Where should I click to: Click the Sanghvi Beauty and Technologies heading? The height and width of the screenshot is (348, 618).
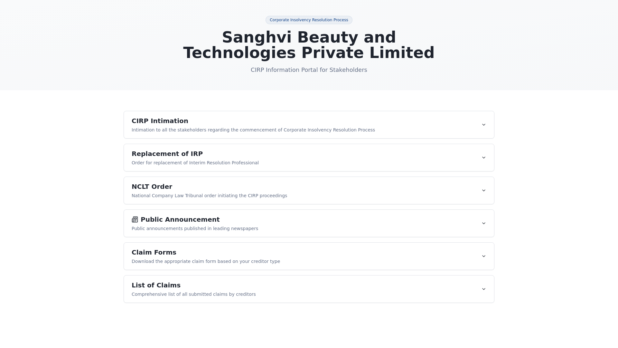[x=309, y=45]
